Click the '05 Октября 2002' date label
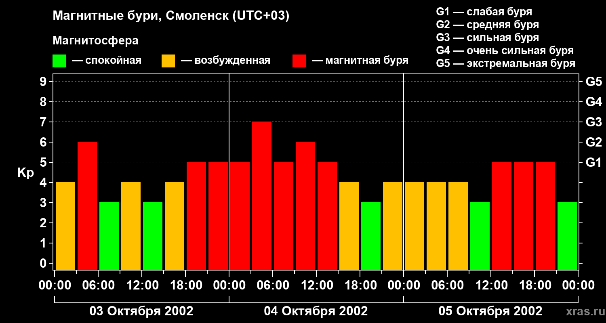 pos(490,311)
